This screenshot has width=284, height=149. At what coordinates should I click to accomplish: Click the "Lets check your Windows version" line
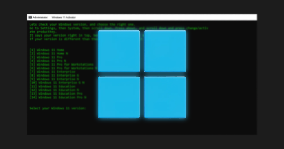[x=82, y=24]
